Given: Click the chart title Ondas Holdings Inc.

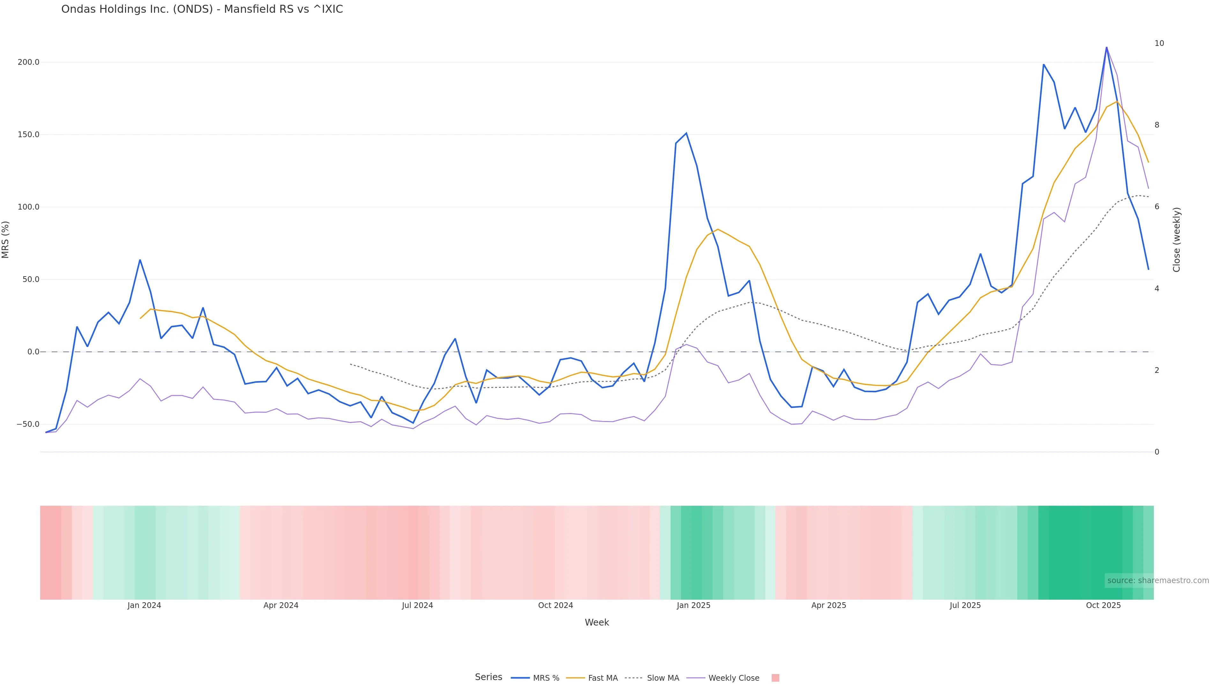Looking at the screenshot, I should (202, 10).
